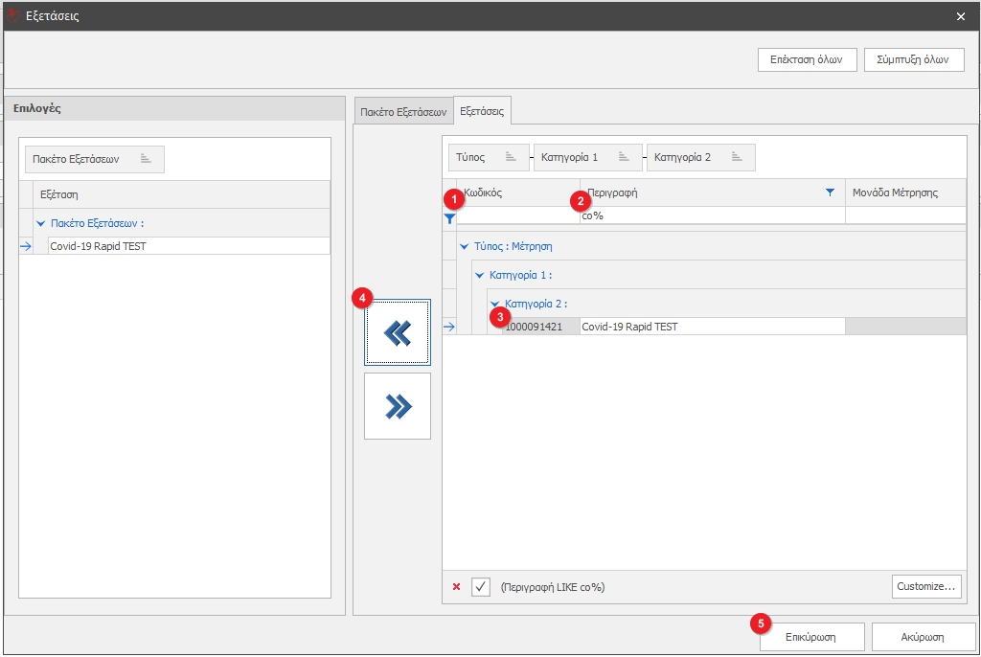Click the filter row funnel icon

449,217
